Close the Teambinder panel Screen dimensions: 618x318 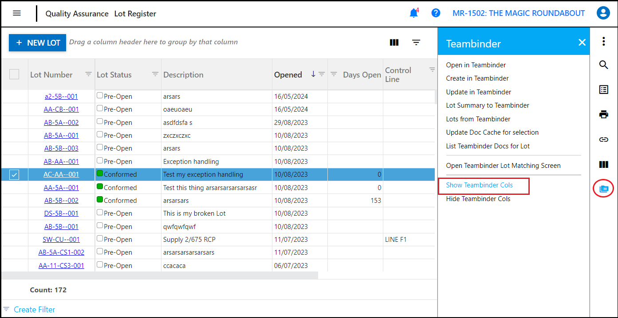(582, 43)
